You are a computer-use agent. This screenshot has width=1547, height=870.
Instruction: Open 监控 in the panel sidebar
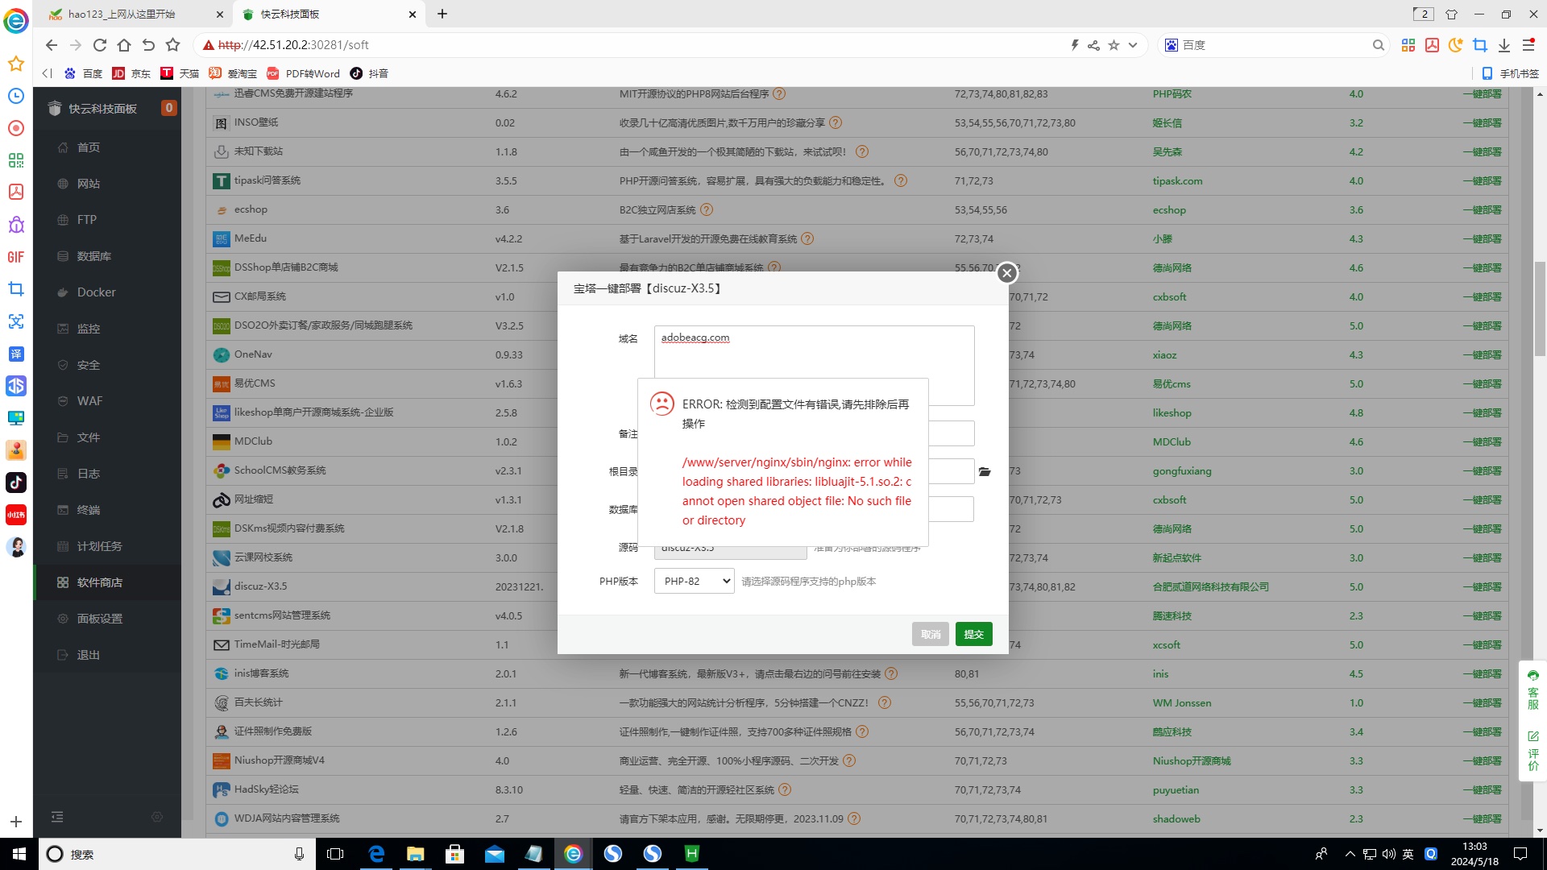click(89, 329)
